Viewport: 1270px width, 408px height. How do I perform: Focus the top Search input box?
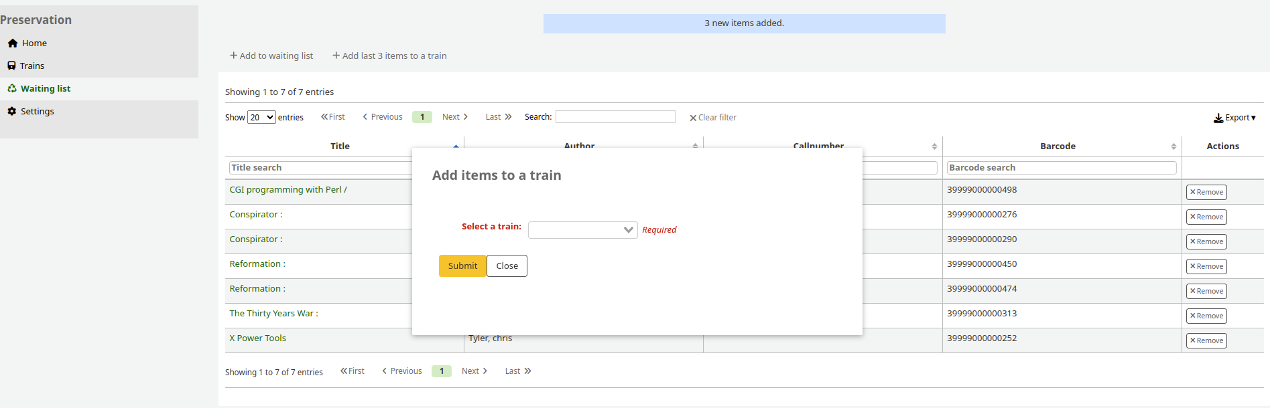pyautogui.click(x=615, y=117)
